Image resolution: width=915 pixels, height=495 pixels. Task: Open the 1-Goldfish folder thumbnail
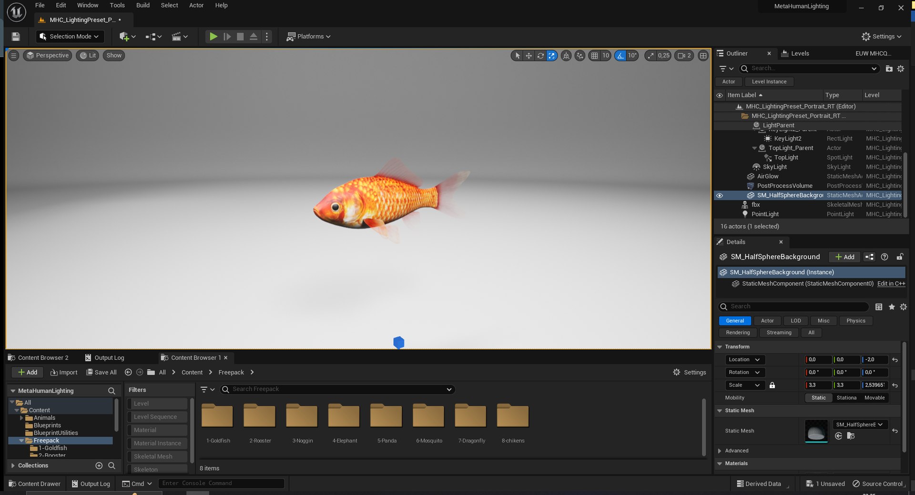point(217,416)
